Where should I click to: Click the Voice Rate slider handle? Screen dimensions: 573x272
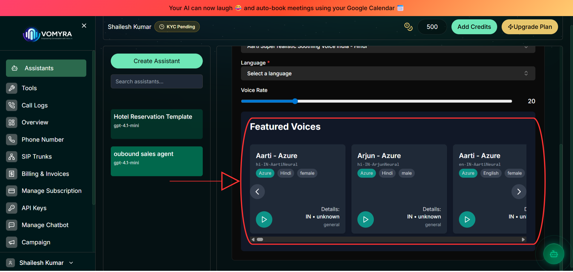295,101
